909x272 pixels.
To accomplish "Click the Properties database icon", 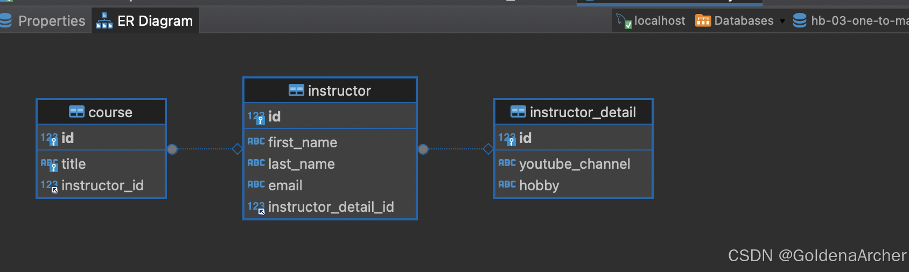I will tap(5, 20).
